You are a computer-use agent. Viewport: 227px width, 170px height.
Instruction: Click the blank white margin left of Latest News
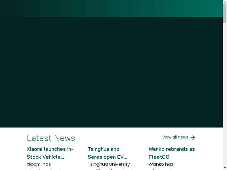tap(13, 142)
